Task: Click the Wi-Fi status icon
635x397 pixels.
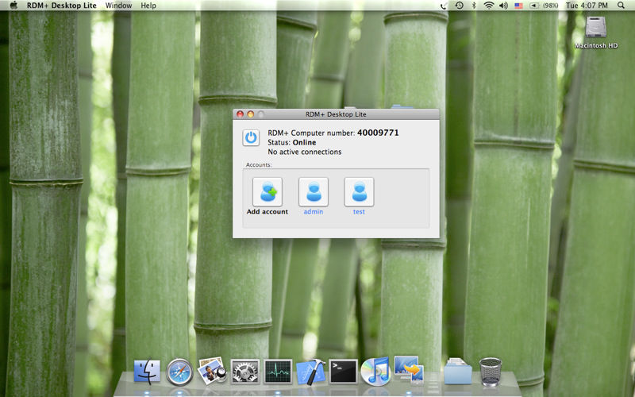Action: tap(489, 6)
